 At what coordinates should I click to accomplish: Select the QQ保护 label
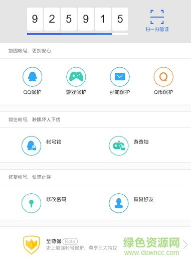click(x=32, y=92)
